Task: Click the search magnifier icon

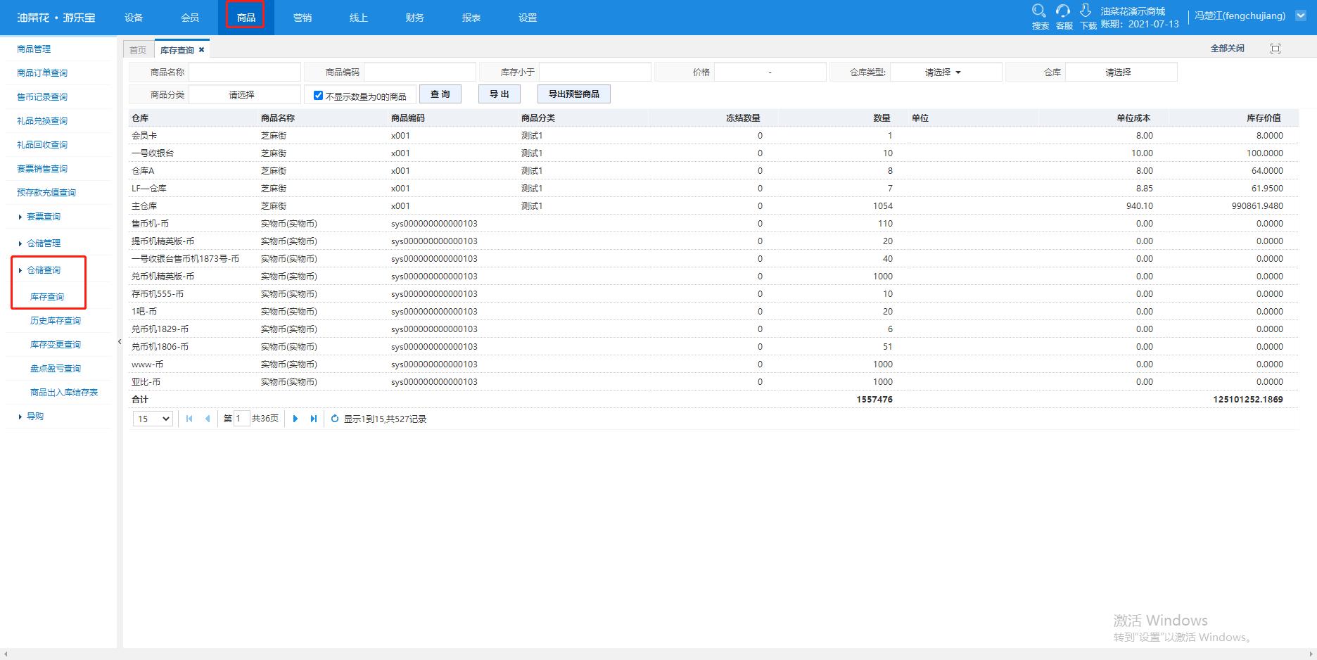Action: click(x=1039, y=11)
